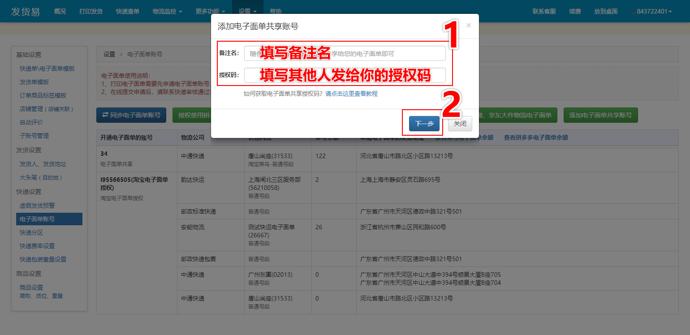Click the 发货易 logo
Screen dimensions: 690x335
(26, 12)
